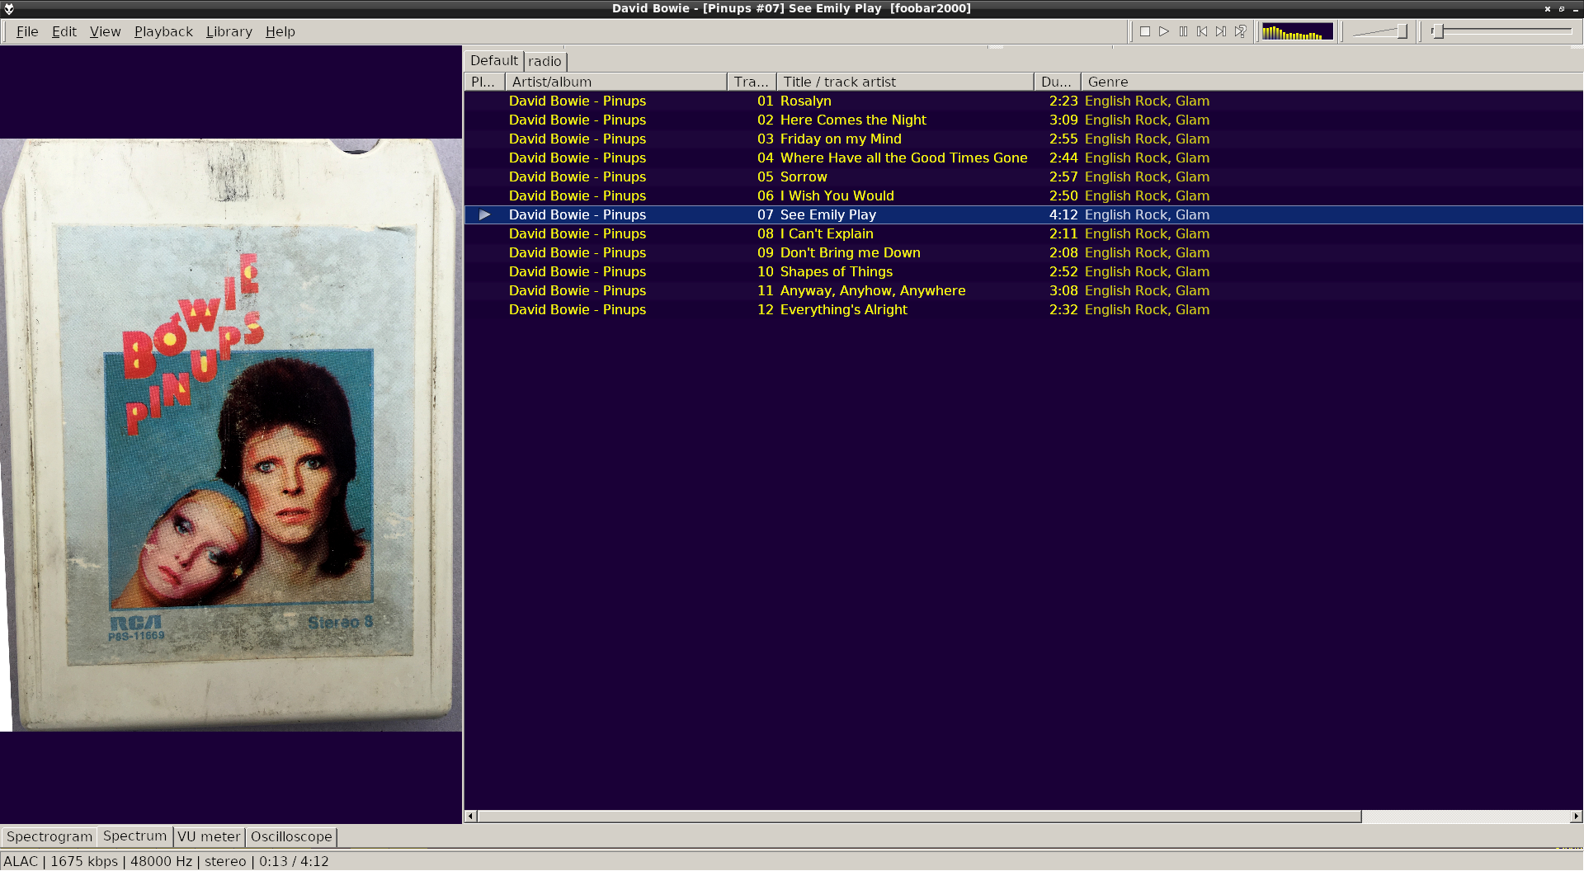Play a random track icon
Image resolution: width=1584 pixels, height=871 pixels.
(x=1240, y=31)
